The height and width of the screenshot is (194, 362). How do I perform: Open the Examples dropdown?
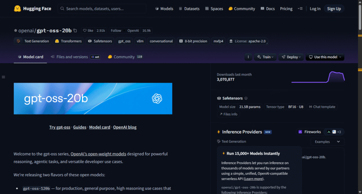[327, 142]
